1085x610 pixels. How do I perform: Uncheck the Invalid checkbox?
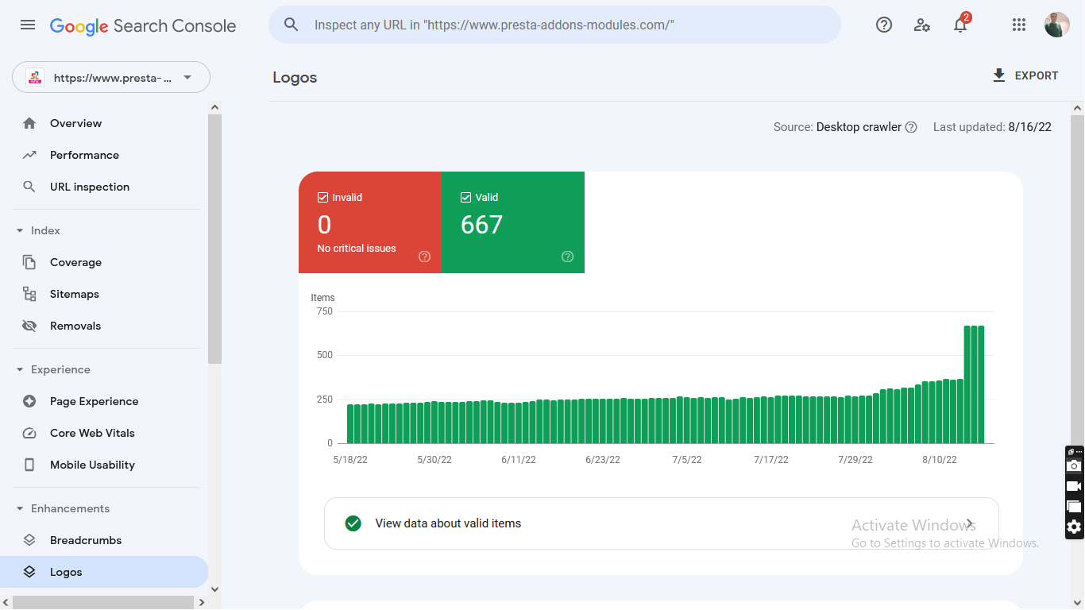[x=322, y=198]
